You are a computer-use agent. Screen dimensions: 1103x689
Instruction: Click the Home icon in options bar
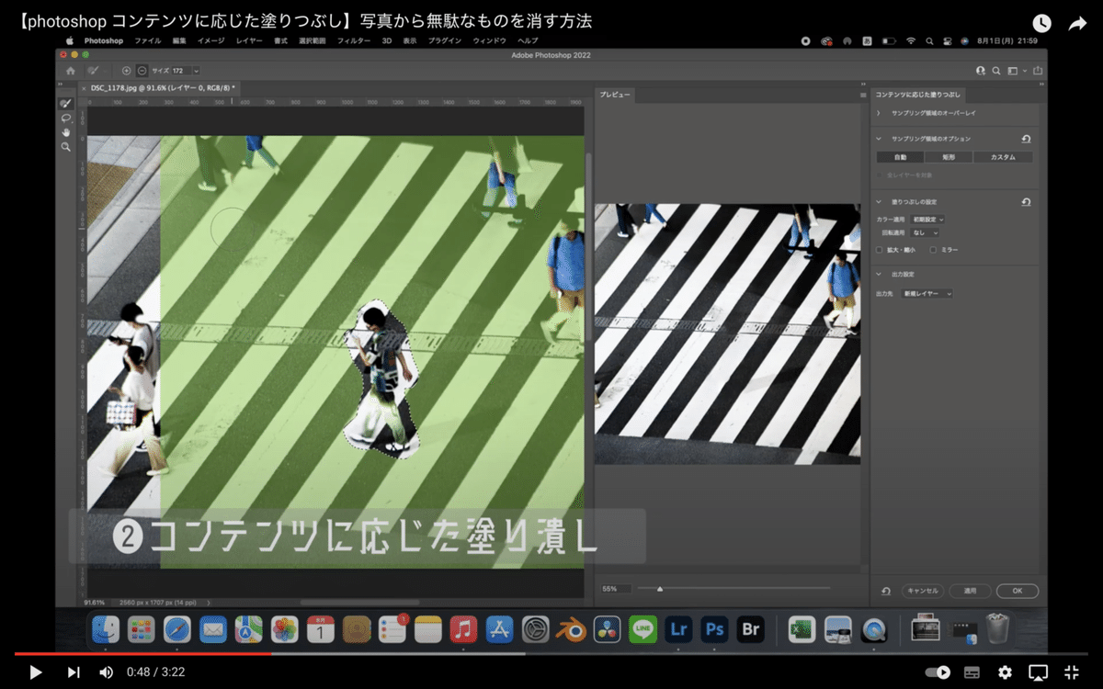click(70, 71)
